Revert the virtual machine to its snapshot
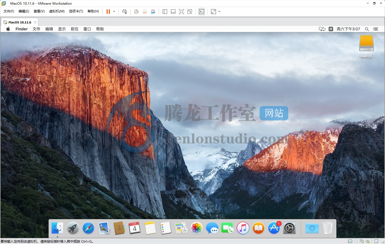 tap(145, 12)
